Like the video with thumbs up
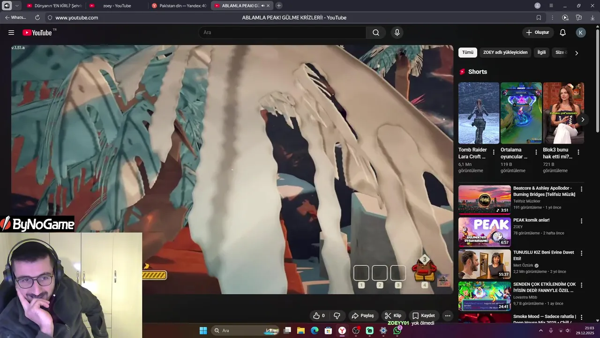600x338 pixels. 319,315
